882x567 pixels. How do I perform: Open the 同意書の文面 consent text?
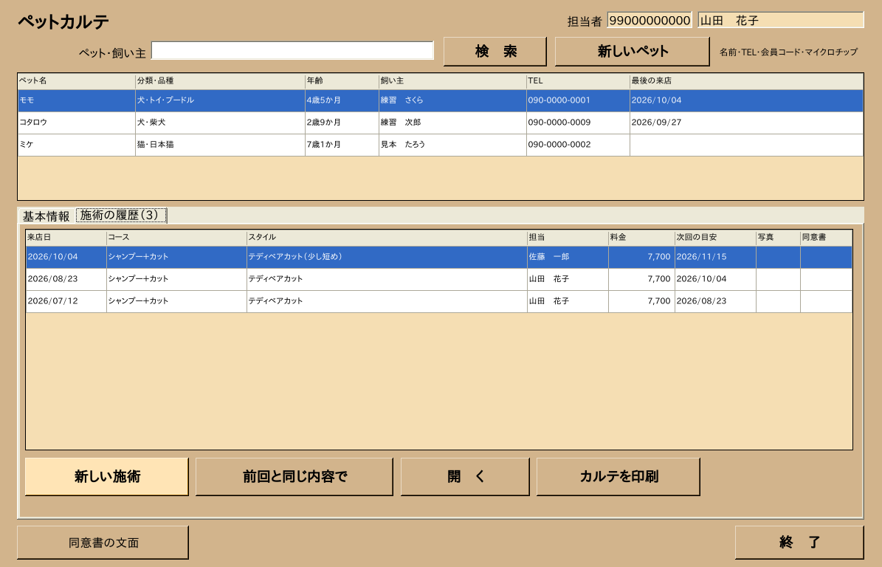[x=103, y=542]
